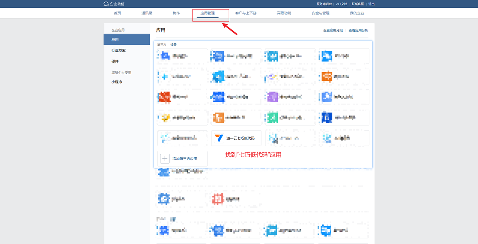
Task: Click the 设置应用分组 link
Action: [x=333, y=31]
